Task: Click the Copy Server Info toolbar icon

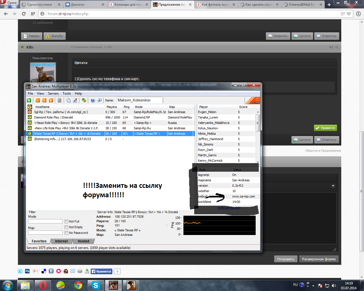Action: coord(69,100)
